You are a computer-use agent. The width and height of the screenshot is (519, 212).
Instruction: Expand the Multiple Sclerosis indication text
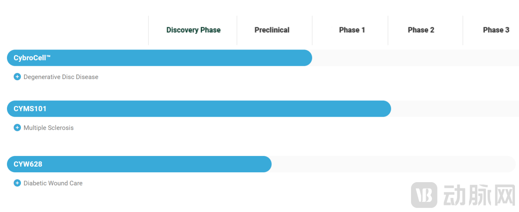49,128
